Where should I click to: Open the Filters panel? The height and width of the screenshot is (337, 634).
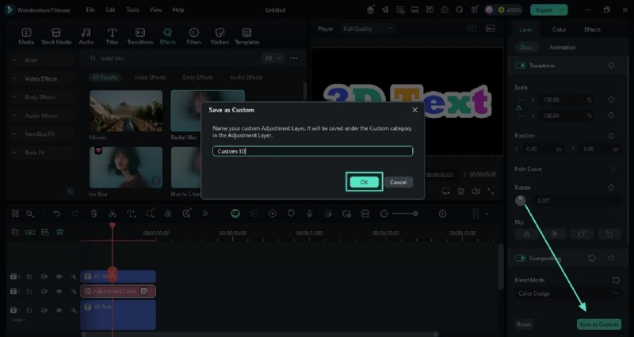coord(193,36)
